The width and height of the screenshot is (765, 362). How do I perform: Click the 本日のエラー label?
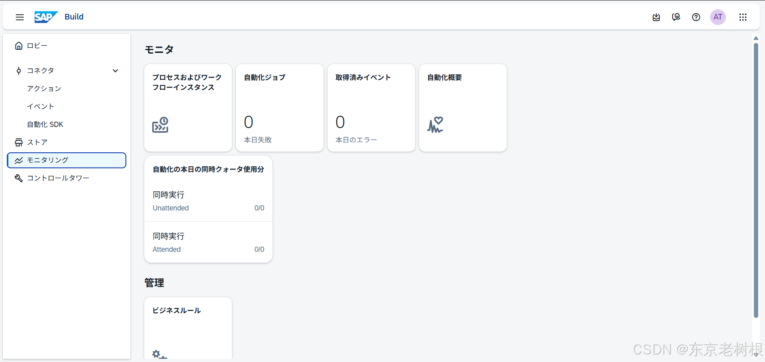(356, 140)
